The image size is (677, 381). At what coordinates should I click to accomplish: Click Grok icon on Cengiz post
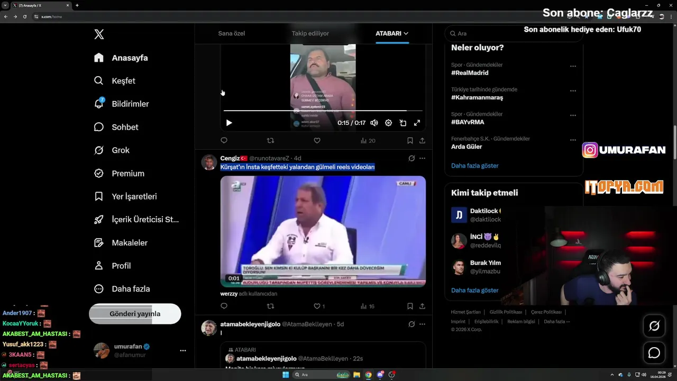pos(411,158)
